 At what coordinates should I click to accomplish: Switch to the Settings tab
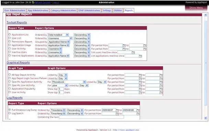click(107, 10)
